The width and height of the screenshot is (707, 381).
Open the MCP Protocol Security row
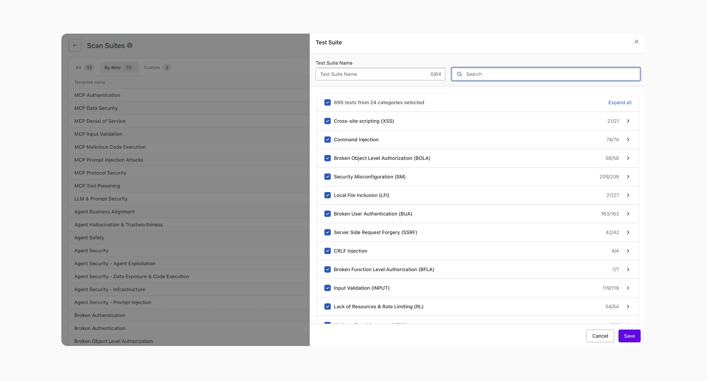[x=189, y=173]
